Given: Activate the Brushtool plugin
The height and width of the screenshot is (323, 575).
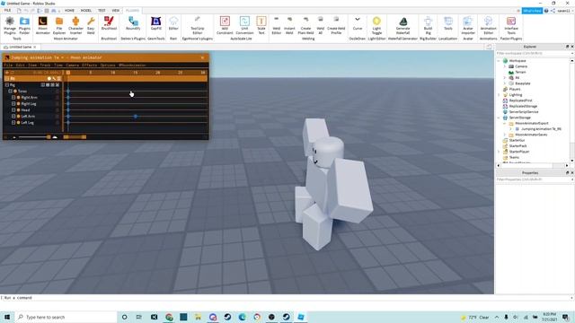Looking at the screenshot, I should click(109, 23).
